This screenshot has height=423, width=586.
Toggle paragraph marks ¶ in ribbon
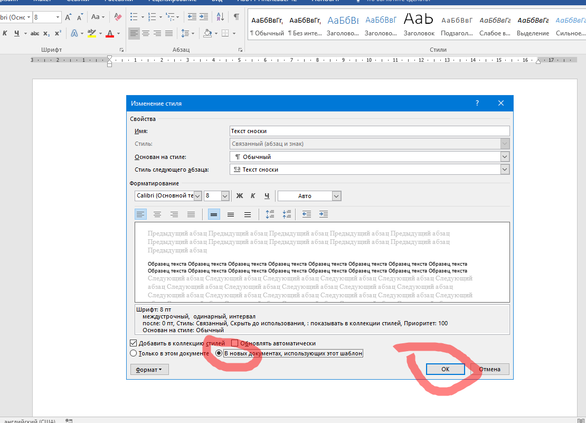pyautogui.click(x=236, y=17)
